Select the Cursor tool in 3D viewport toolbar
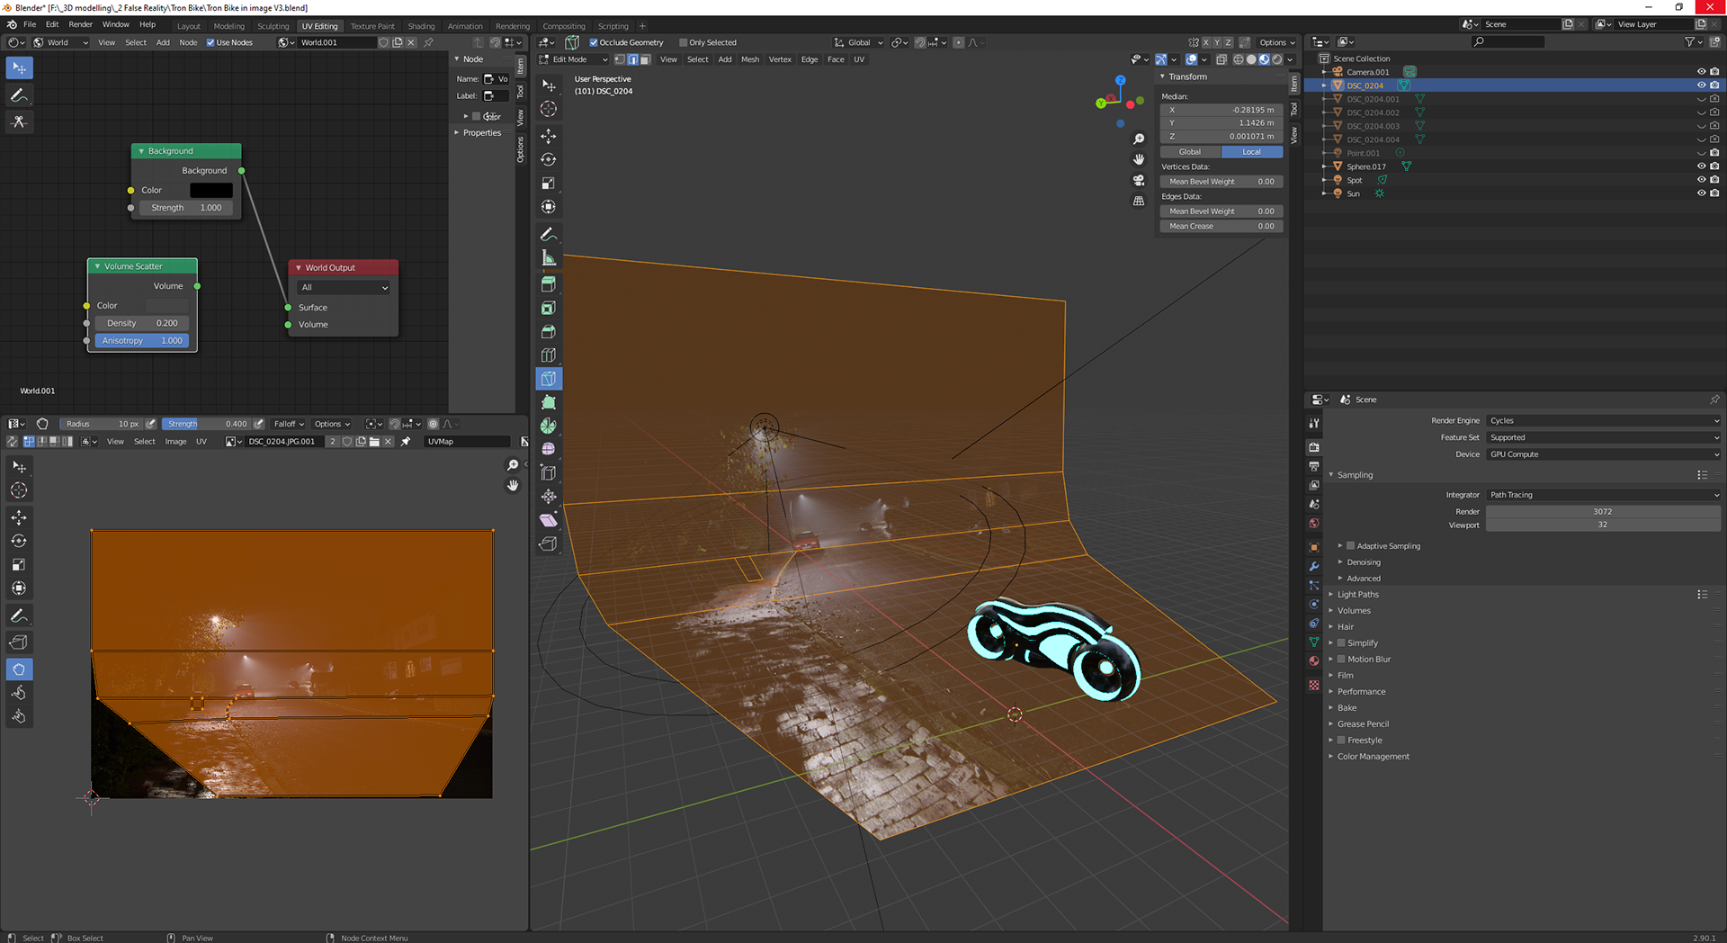The width and height of the screenshot is (1727, 943). [549, 109]
